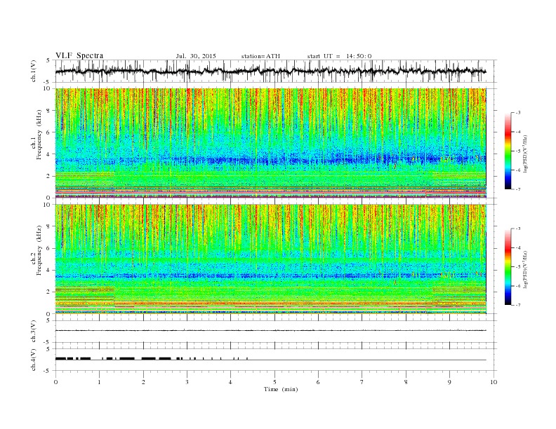This screenshot has width=556, height=429.
Task: Click the 'Time (min)' axis label
Action: click(x=281, y=389)
